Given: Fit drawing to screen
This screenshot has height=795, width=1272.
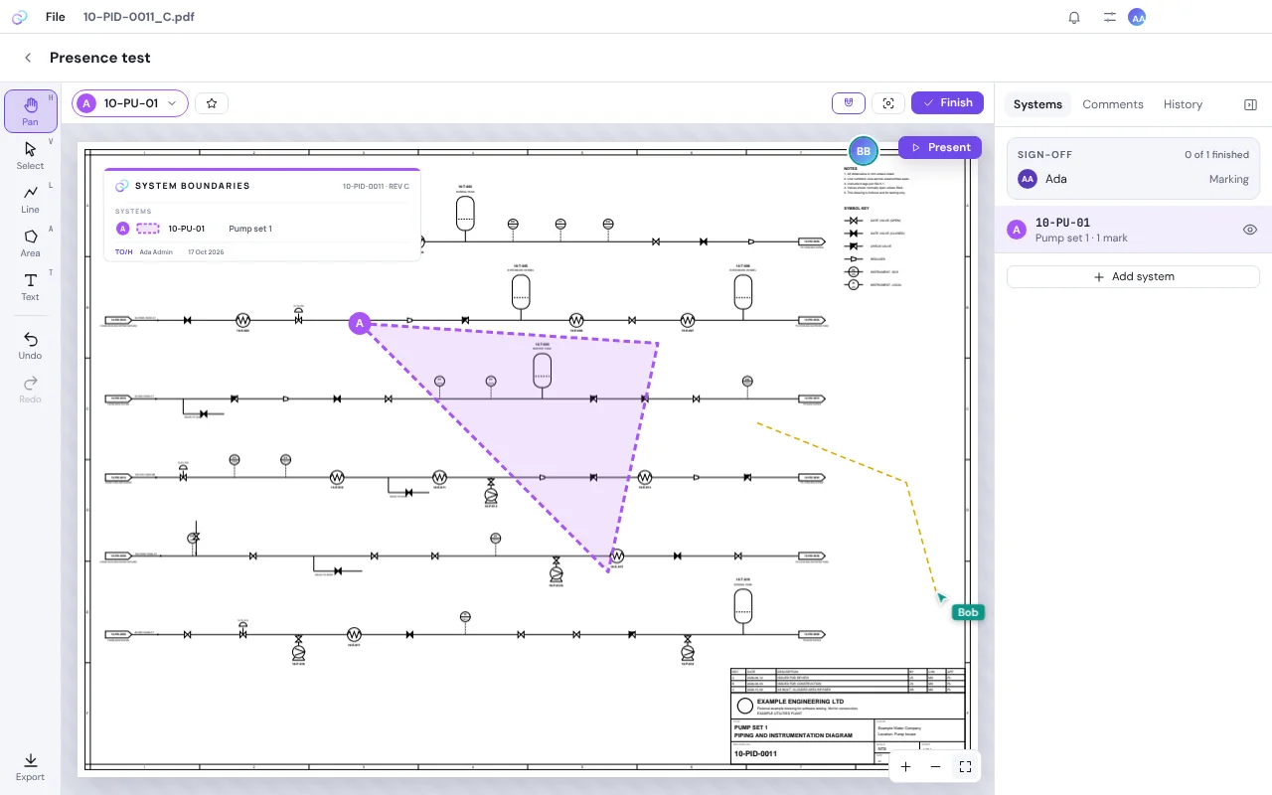Looking at the screenshot, I should [965, 767].
